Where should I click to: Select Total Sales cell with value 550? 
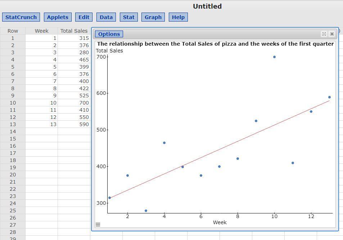point(74,117)
